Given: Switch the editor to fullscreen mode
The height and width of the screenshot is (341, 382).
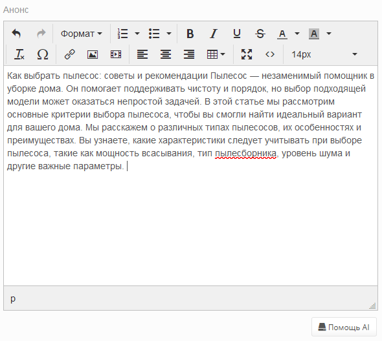Looking at the screenshot, I should pos(247,54).
